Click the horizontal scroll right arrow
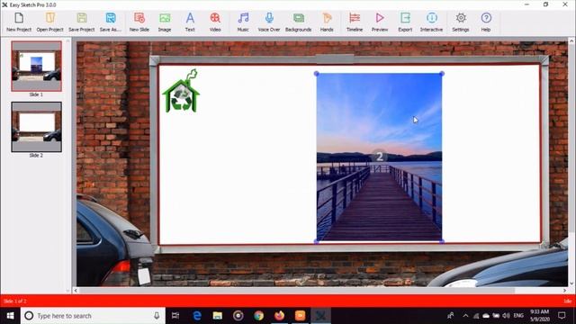This screenshot has width=576, height=324. [564, 291]
